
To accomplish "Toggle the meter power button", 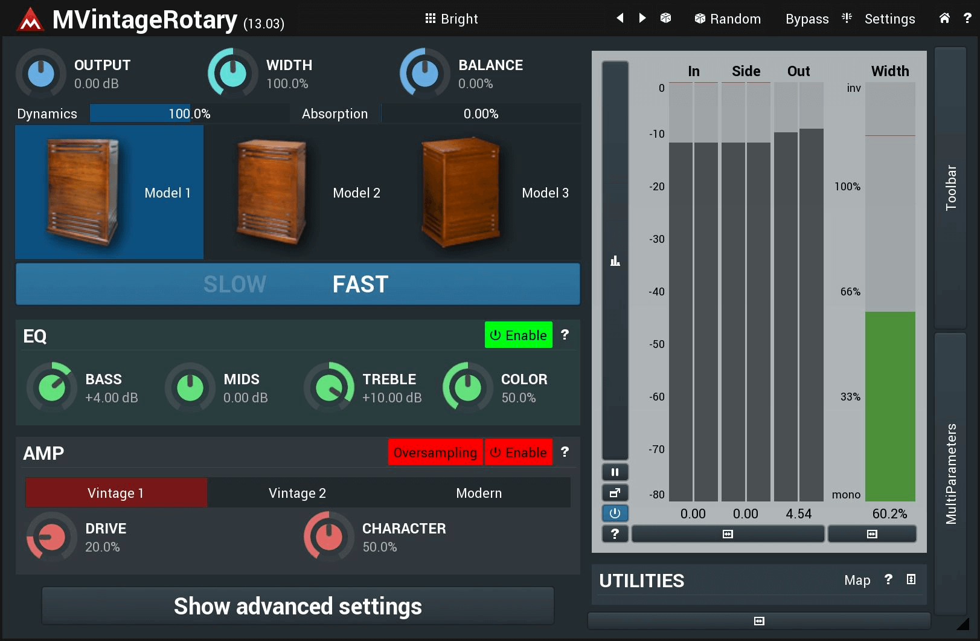I will click(615, 513).
